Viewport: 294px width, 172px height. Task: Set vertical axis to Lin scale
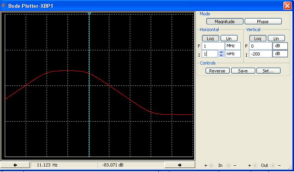[276, 38]
